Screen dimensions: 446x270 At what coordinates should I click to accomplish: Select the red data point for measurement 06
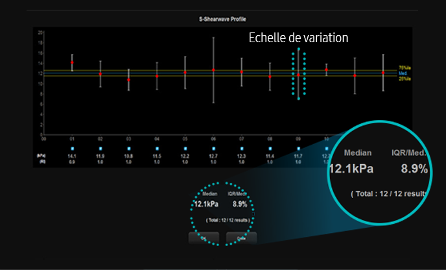point(213,69)
